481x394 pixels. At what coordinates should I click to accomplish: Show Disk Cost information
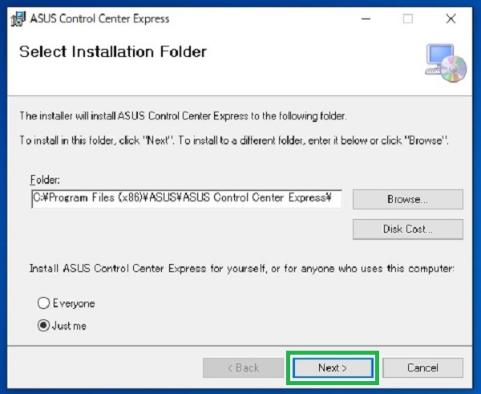[408, 229]
